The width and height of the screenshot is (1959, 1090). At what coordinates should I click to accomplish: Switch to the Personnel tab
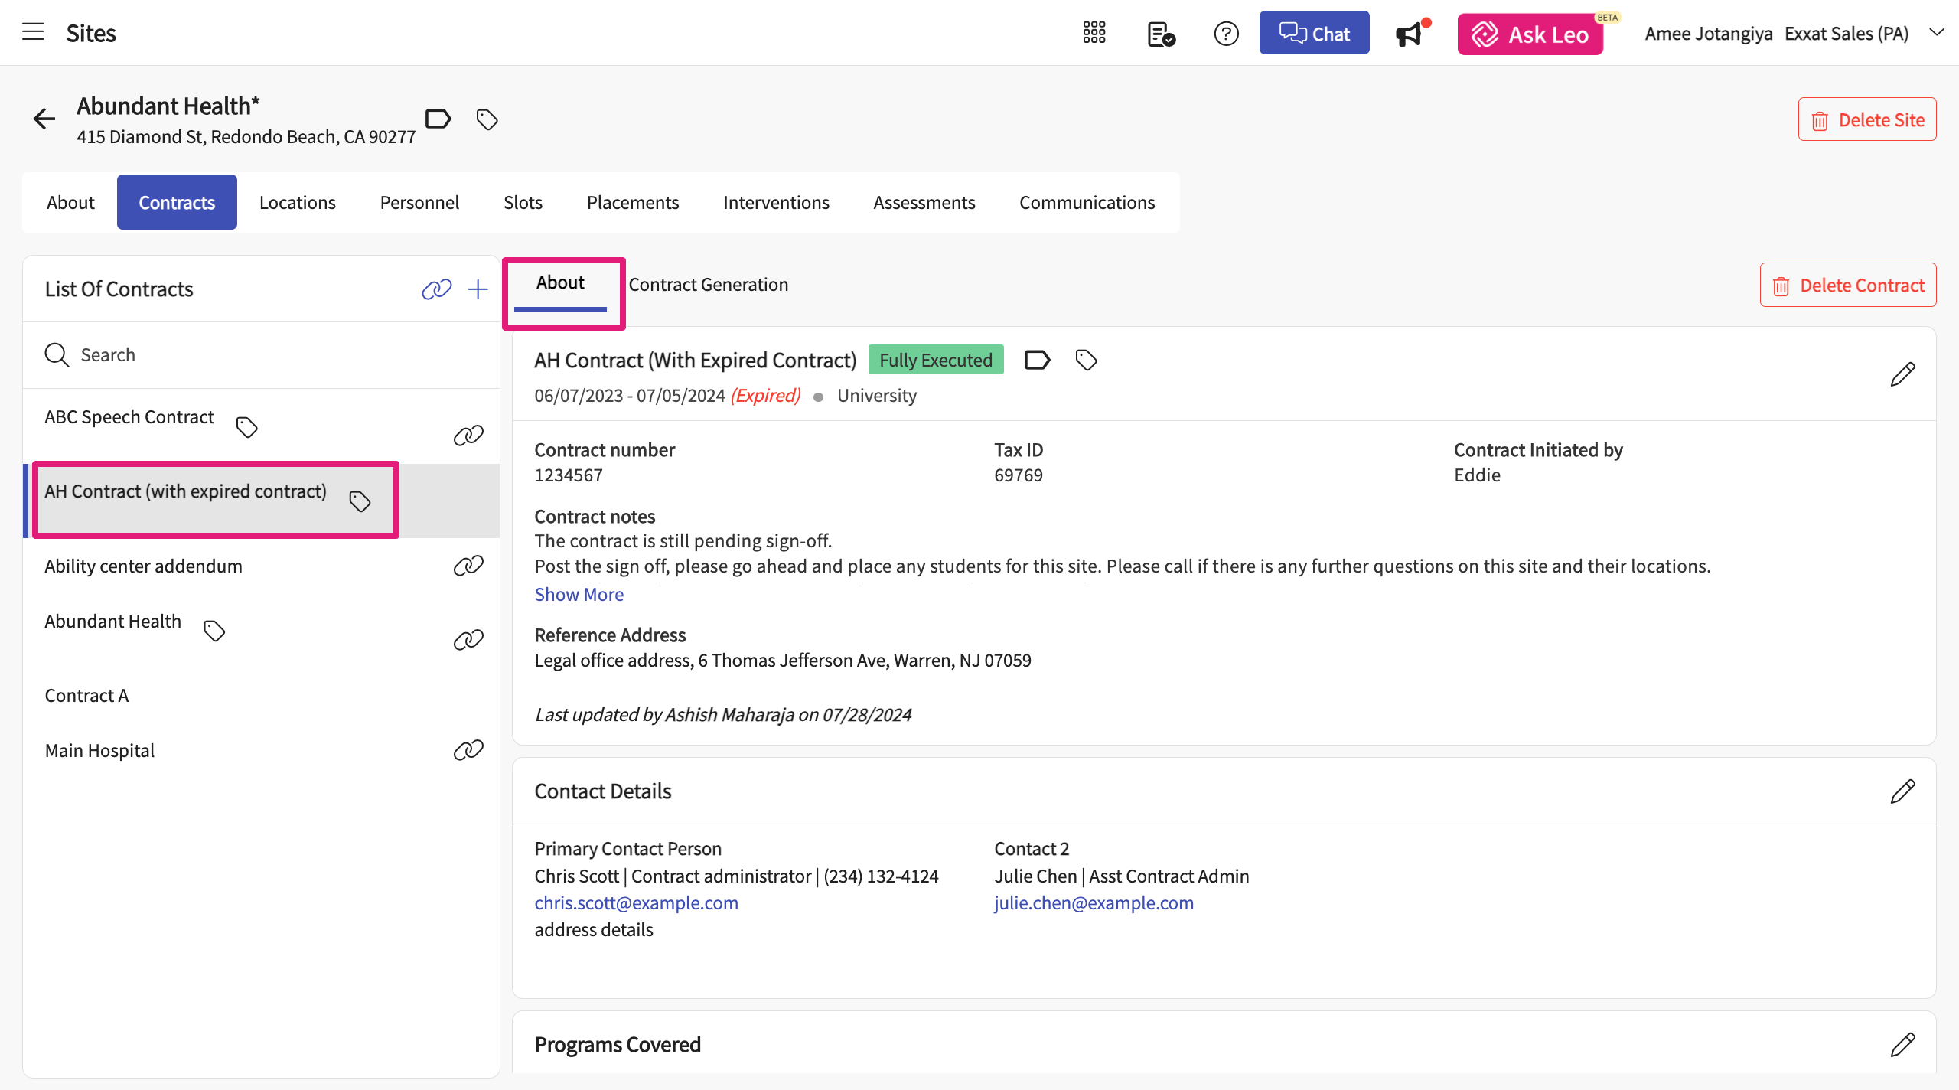point(419,203)
